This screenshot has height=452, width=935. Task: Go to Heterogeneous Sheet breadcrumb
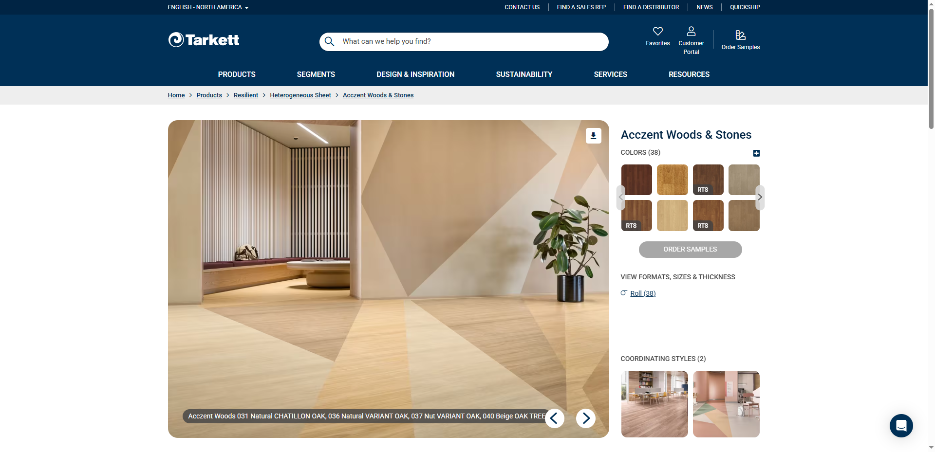[300, 95]
